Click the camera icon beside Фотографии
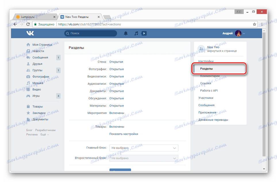 click(28, 77)
